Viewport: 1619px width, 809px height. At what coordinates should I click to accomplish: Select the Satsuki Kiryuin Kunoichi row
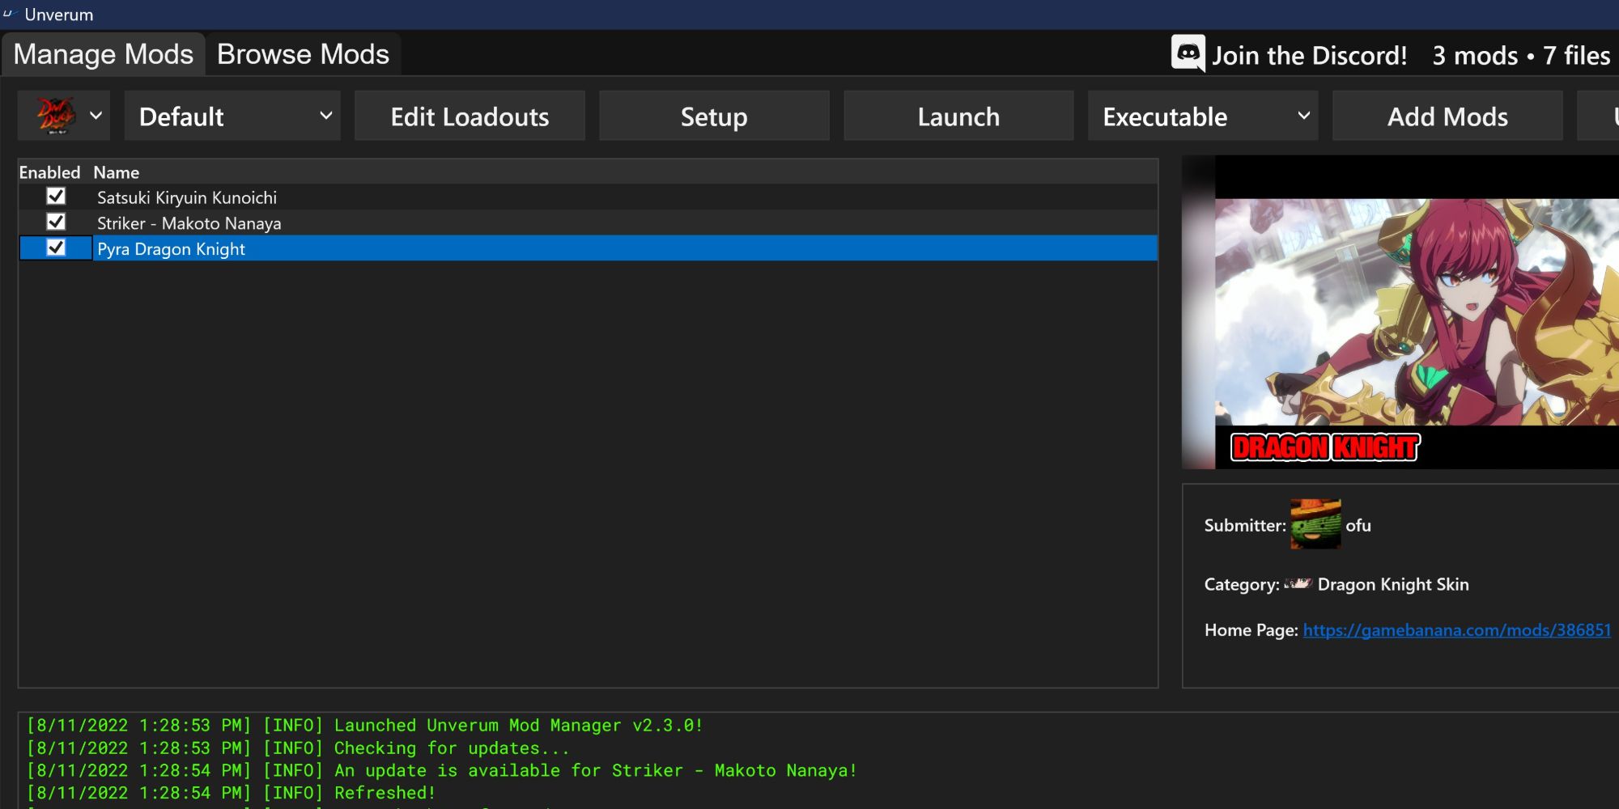589,197
